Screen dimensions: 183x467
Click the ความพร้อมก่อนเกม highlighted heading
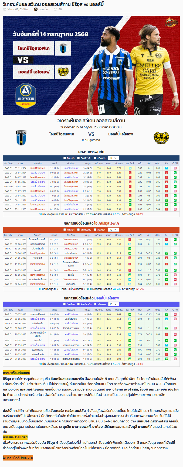point(16,373)
